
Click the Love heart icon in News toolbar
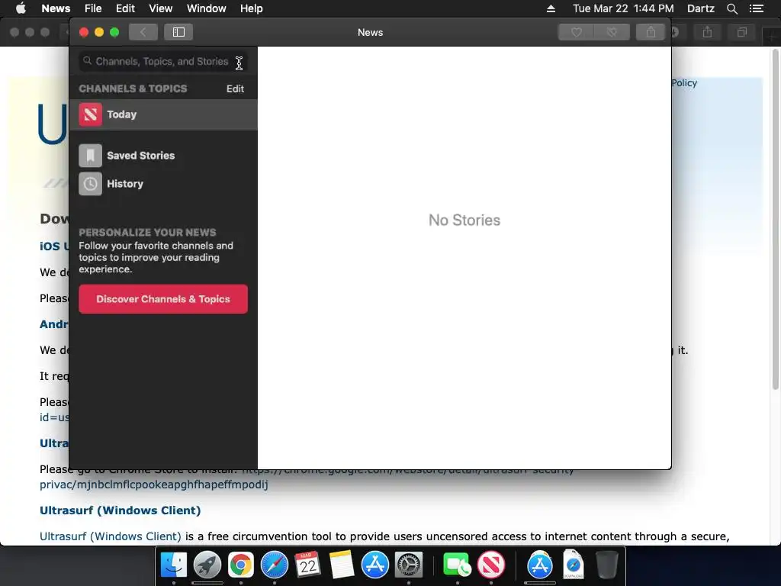[x=577, y=32]
